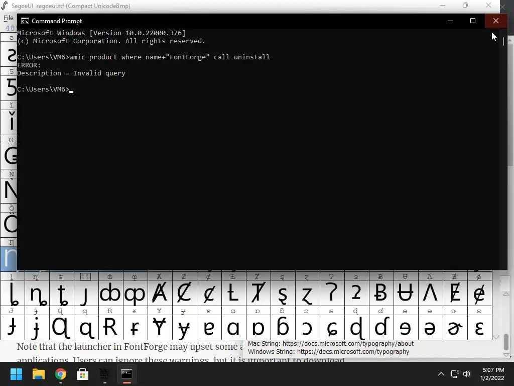Click the Command Prompt vertical scrollbar thumb
The image size is (514, 386).
coord(503,42)
